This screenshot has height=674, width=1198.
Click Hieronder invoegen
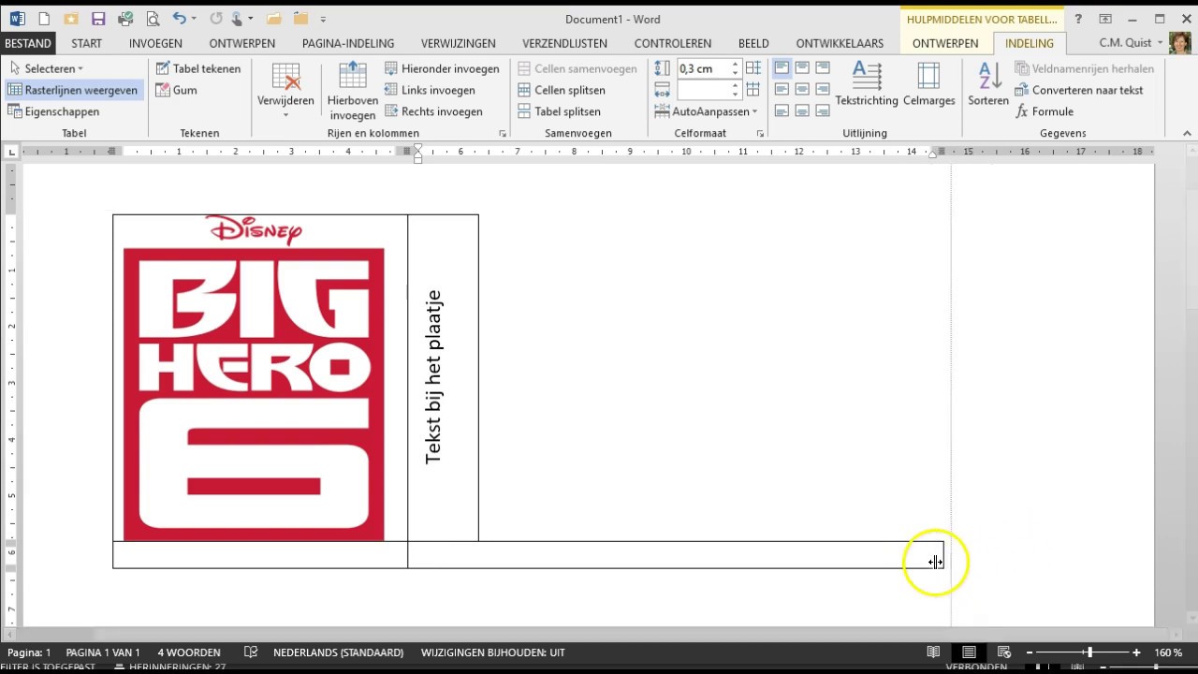[x=442, y=68]
